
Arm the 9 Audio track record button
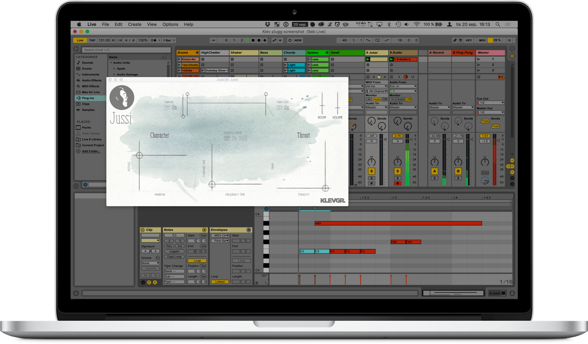coord(397,183)
